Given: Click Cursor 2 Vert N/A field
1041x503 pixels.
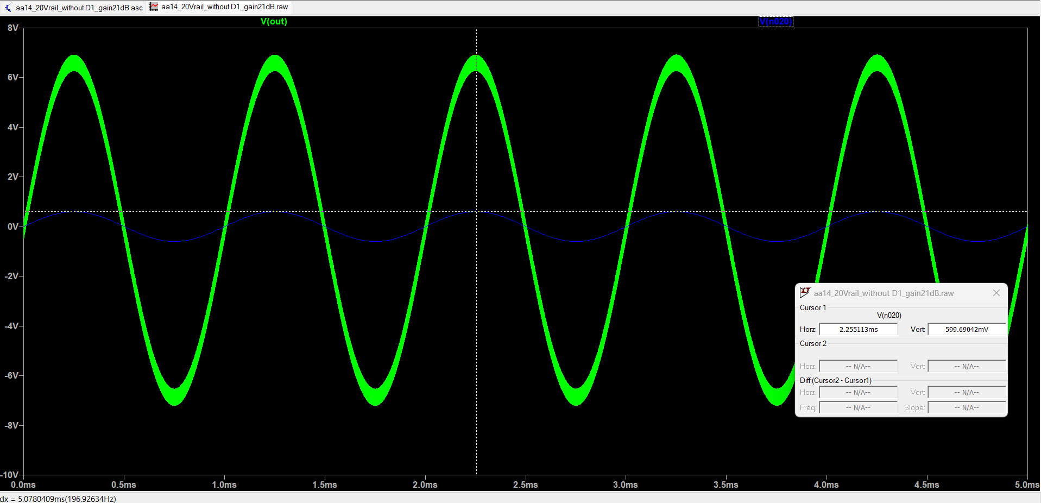Looking at the screenshot, I should coord(967,366).
